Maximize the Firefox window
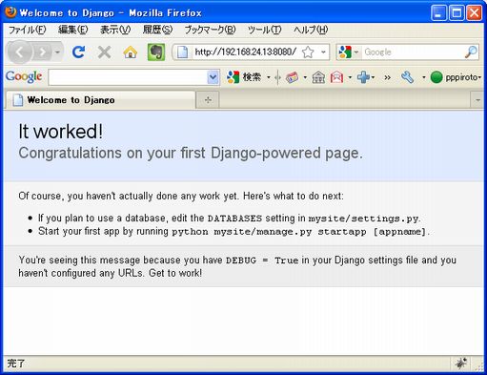The width and height of the screenshot is (487, 375). 457,13
